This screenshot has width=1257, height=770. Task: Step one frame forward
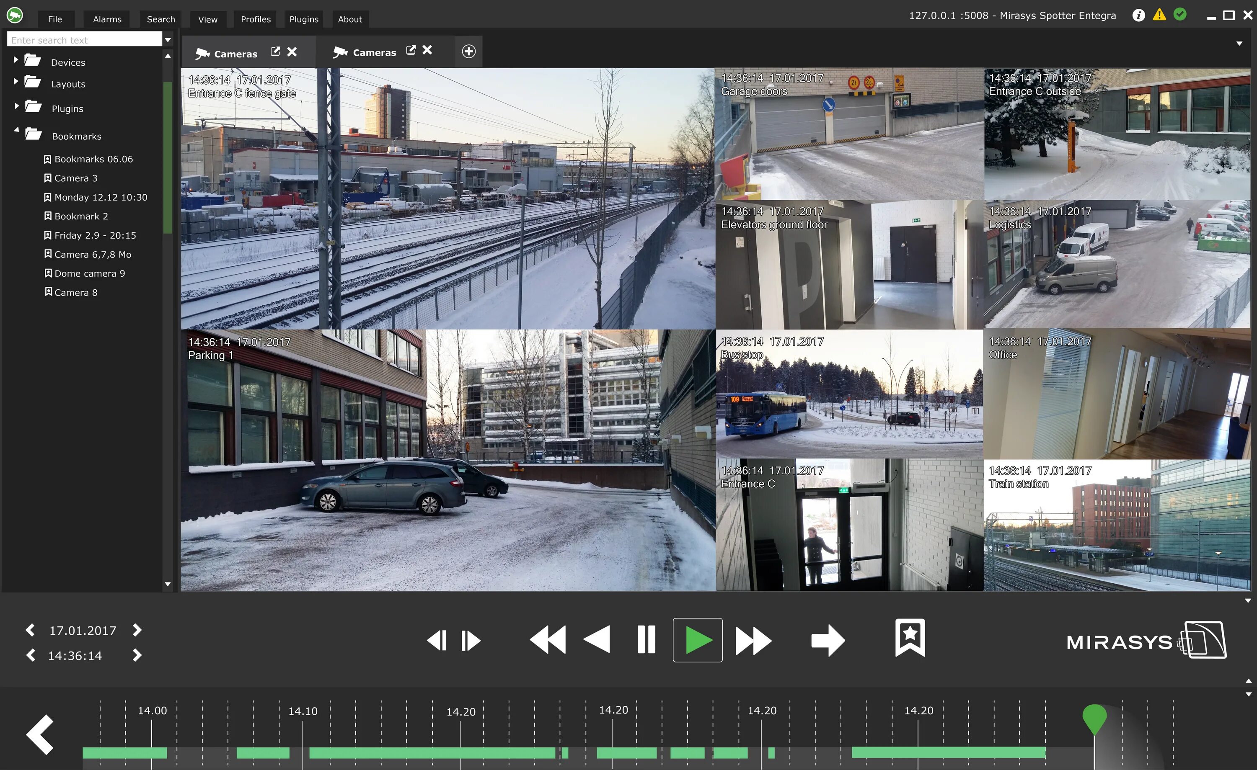click(471, 641)
